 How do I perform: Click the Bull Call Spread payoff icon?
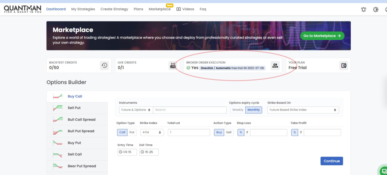(57, 119)
